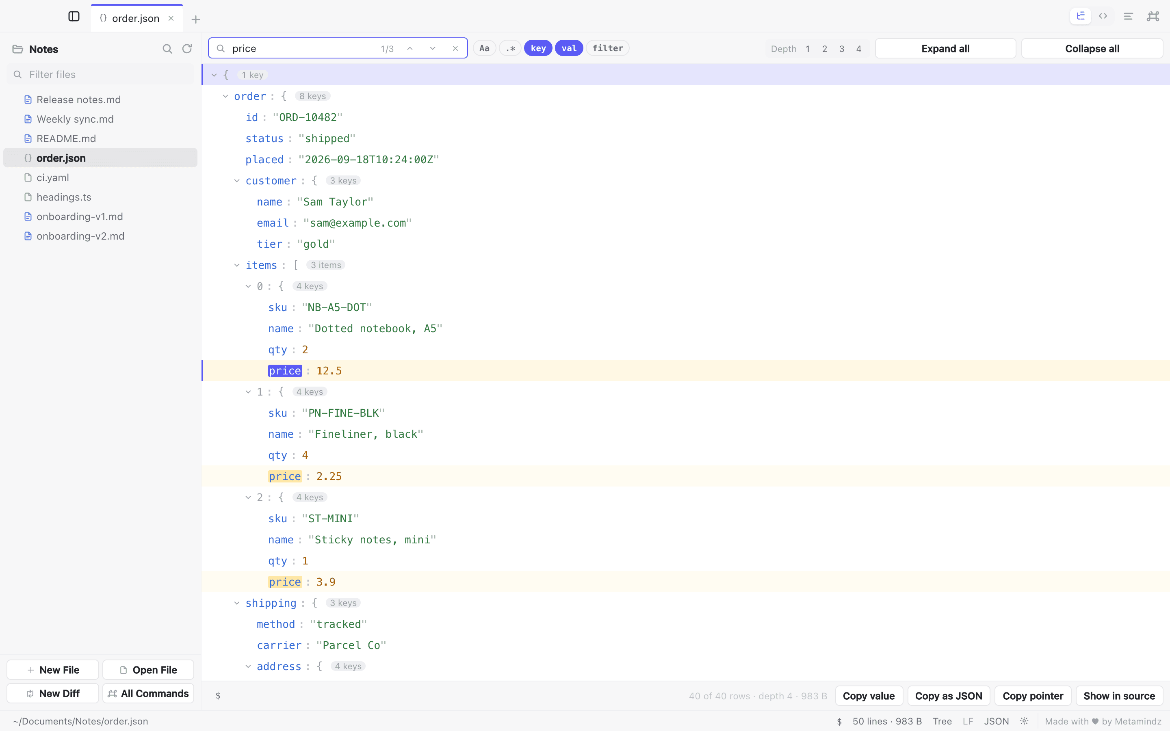This screenshot has width=1170, height=731.
Task: Open ci.yaml in sidebar
Action: [100, 177]
